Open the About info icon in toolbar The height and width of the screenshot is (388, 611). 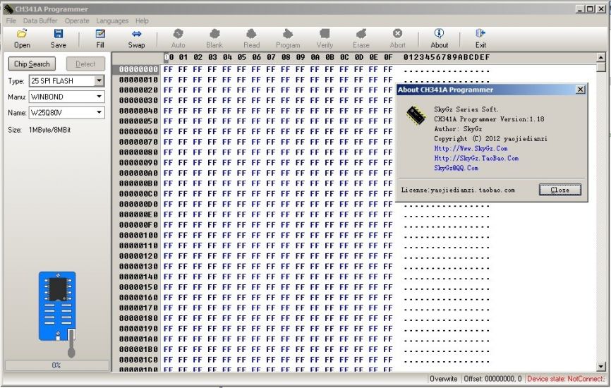pyautogui.click(x=439, y=34)
